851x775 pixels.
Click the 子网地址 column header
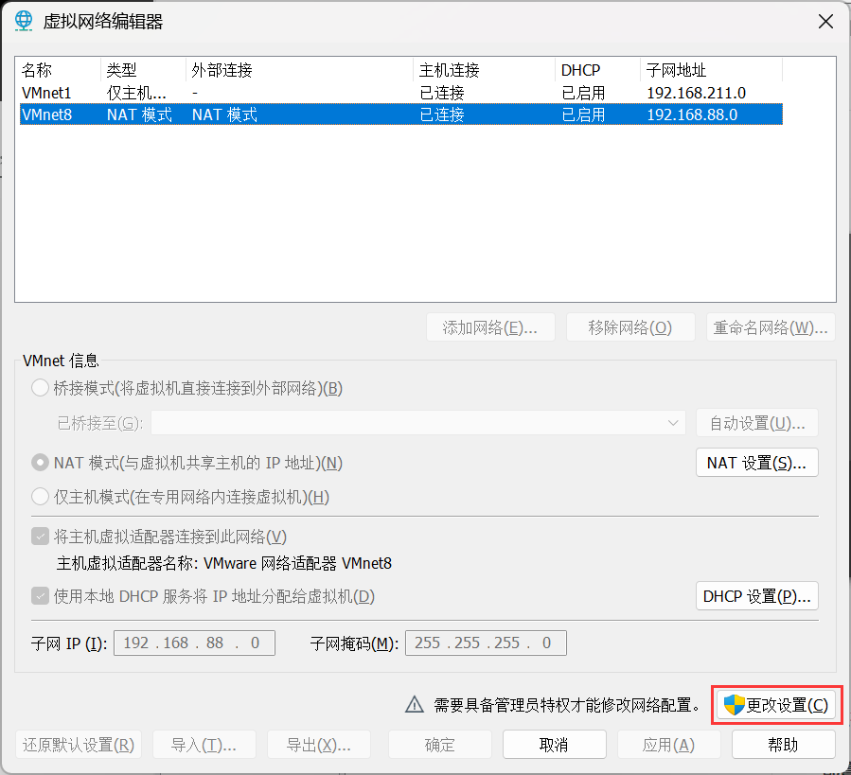point(712,70)
